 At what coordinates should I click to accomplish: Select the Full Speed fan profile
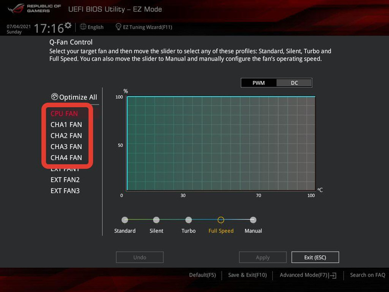point(221,220)
